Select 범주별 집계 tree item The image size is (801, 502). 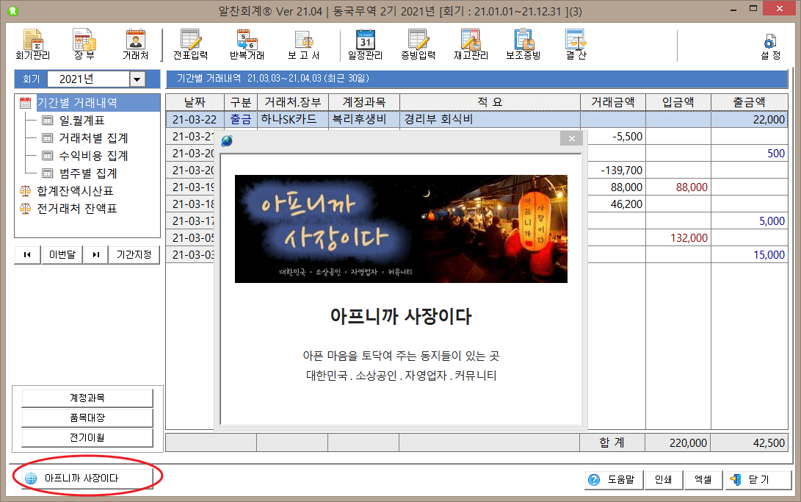(x=88, y=173)
